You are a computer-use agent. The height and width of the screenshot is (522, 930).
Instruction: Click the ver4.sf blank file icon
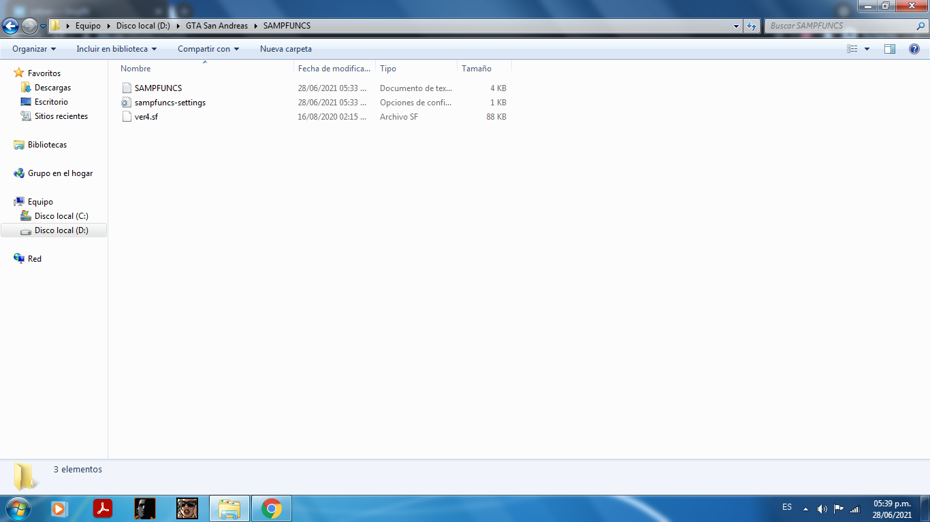(126, 117)
